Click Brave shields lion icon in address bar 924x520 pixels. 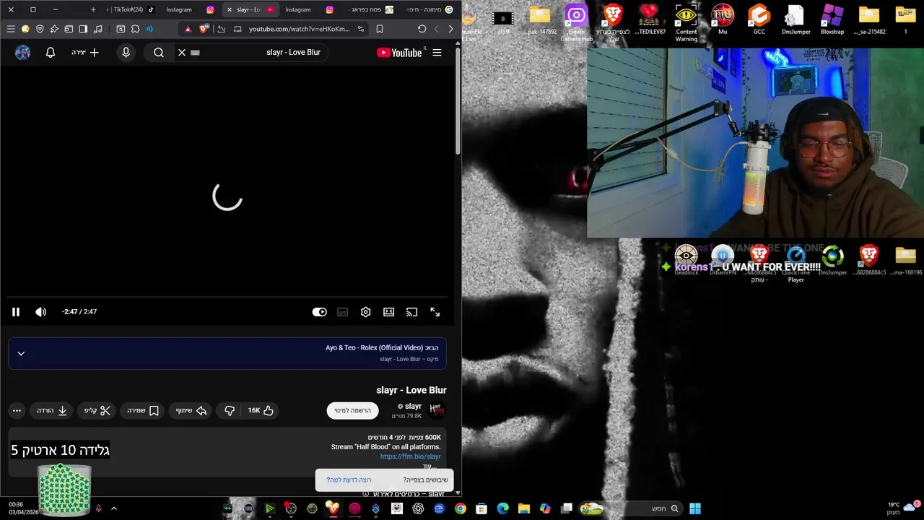tap(204, 29)
